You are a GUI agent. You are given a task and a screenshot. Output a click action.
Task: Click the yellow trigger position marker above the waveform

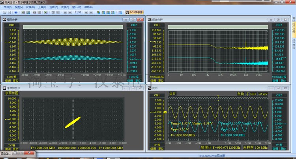pos(217,97)
